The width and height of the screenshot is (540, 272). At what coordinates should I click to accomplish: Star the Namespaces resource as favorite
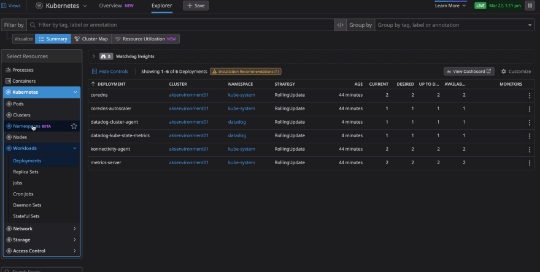(74, 126)
